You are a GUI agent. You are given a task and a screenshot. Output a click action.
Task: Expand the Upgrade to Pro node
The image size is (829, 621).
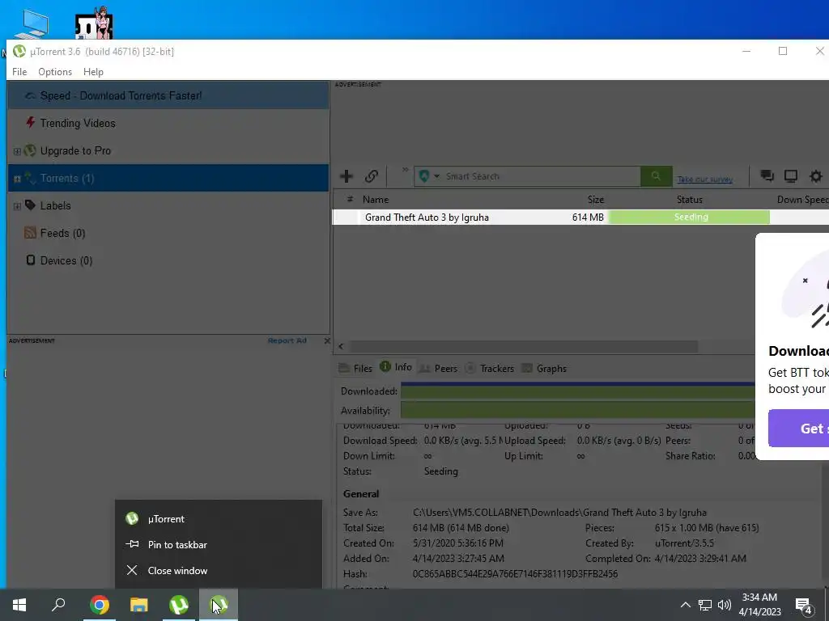tap(17, 151)
